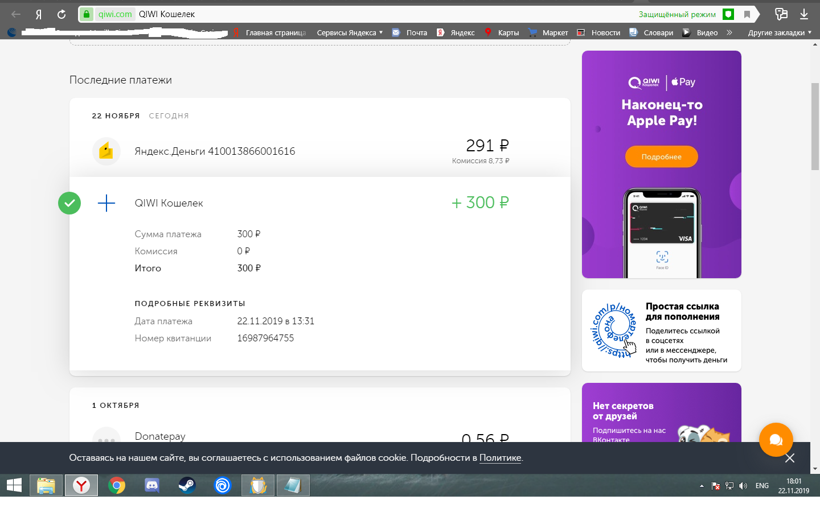Dismiss the cookie notice with the X
This screenshot has width=820, height=512.
point(789,458)
